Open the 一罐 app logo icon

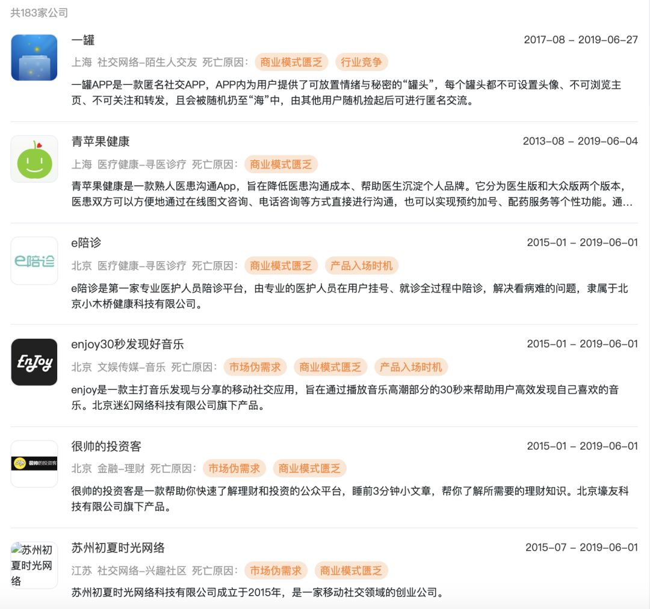coord(34,58)
